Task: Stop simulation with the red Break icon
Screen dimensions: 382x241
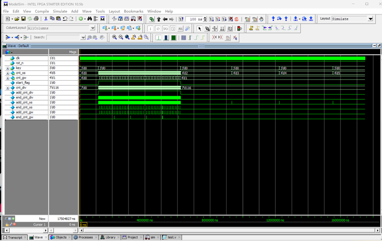Action: tap(231, 19)
